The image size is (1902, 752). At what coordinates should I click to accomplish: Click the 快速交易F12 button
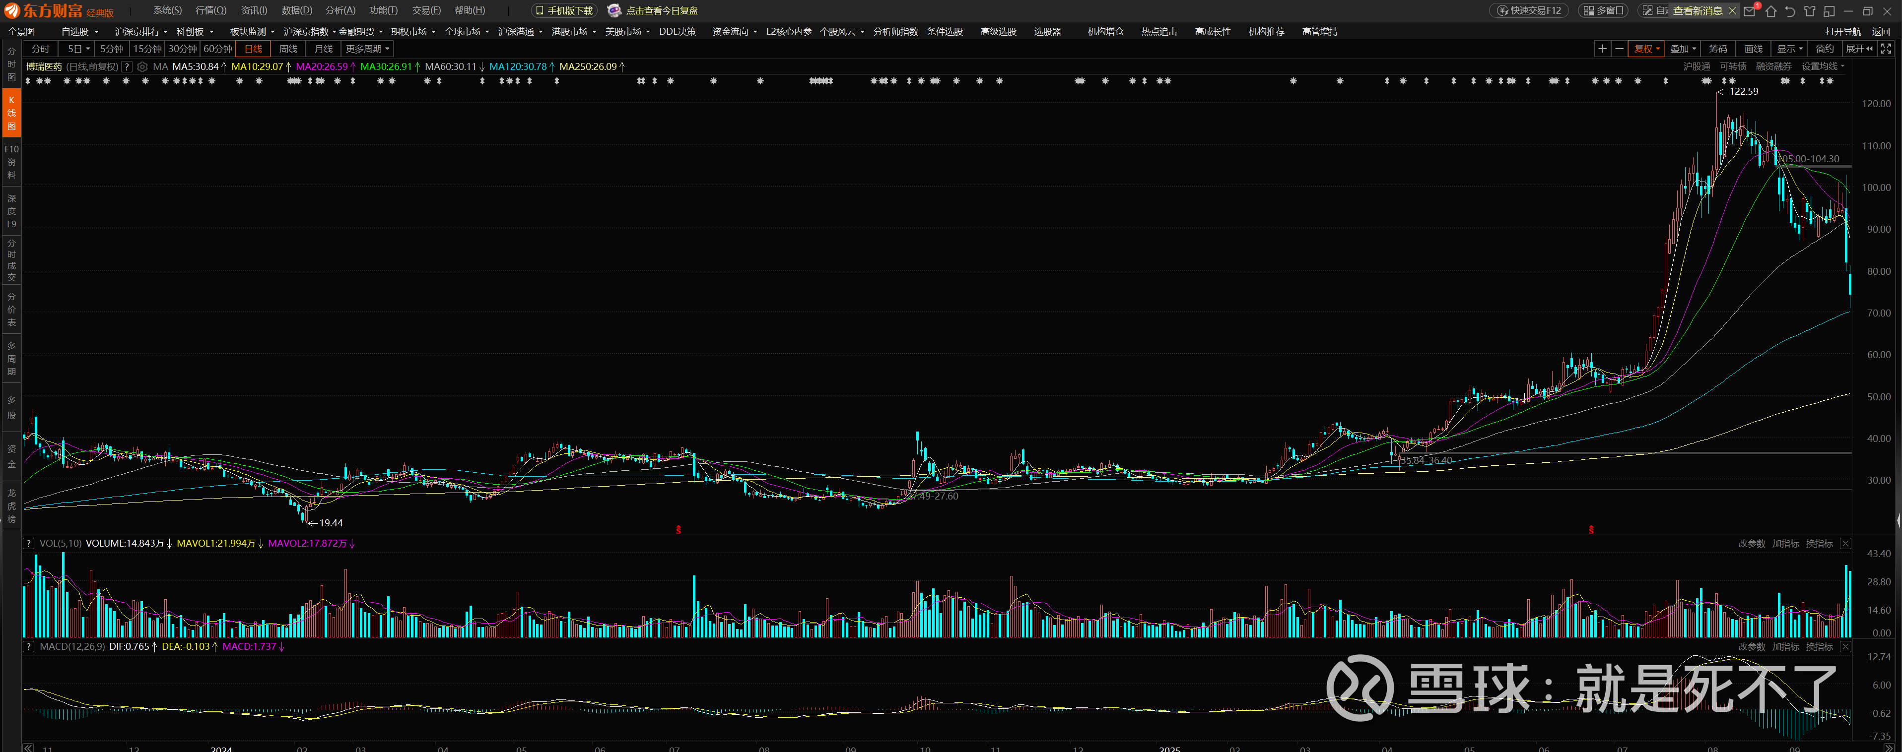click(x=1530, y=10)
